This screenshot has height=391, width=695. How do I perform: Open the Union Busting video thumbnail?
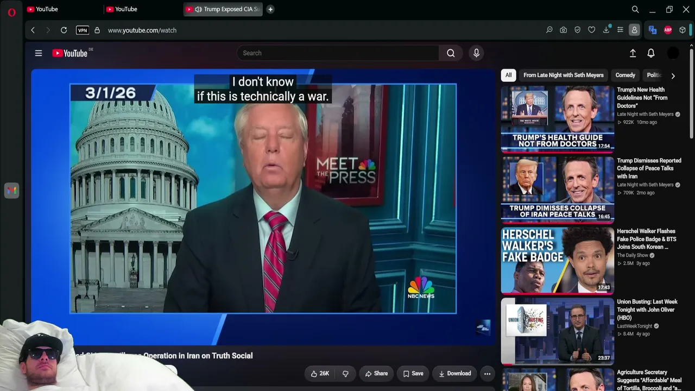(x=558, y=331)
